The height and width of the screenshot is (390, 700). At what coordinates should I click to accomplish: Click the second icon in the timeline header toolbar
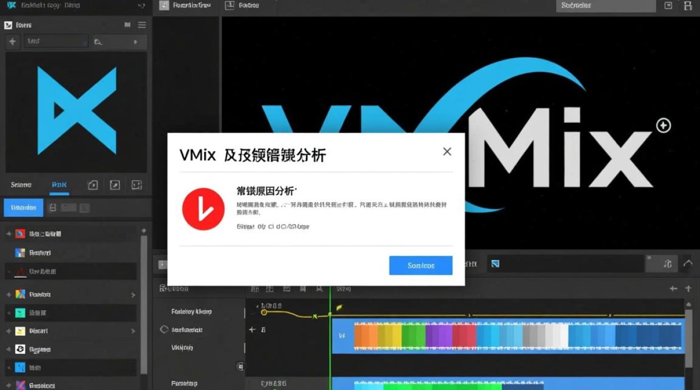coord(270,289)
